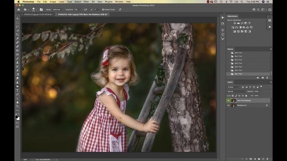Add a layer style with fx button

coord(247,159)
